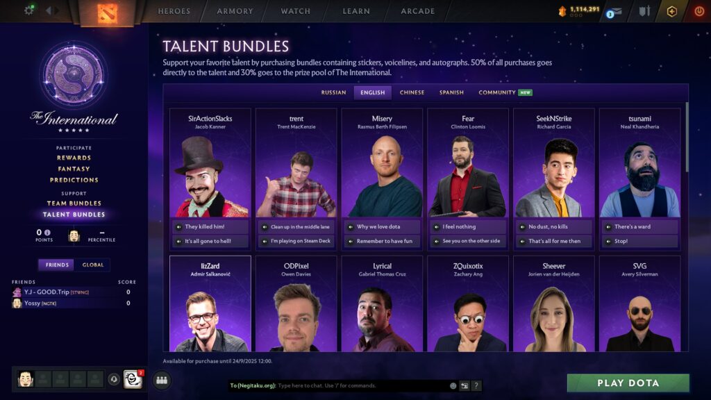Click the Play Dota button
Screen dimensions: 711x400
pyautogui.click(x=628, y=383)
